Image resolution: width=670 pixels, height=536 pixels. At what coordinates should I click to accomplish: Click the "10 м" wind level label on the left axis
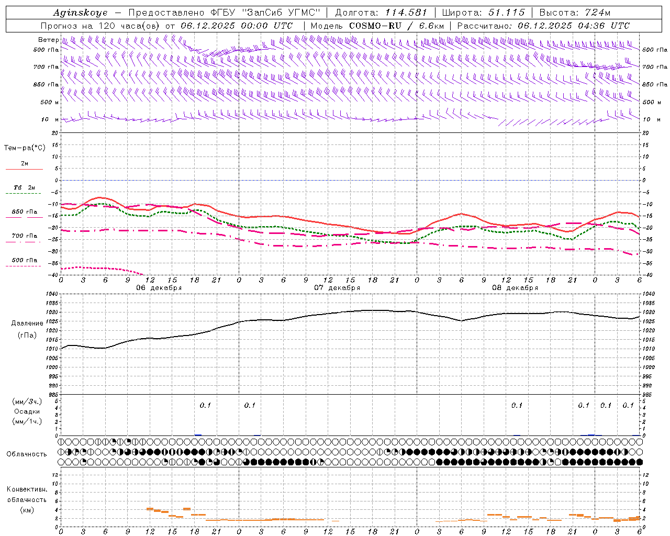coord(50,119)
